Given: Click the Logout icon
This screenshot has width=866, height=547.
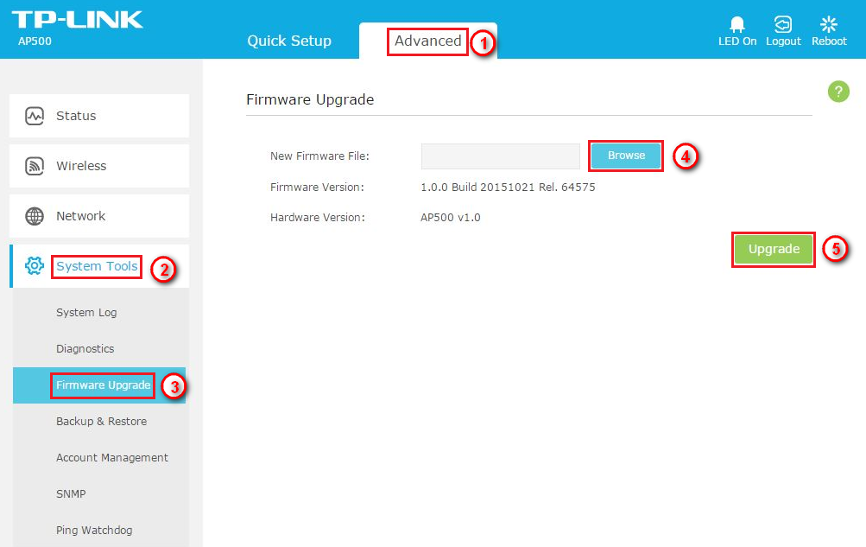Looking at the screenshot, I should pos(782,23).
